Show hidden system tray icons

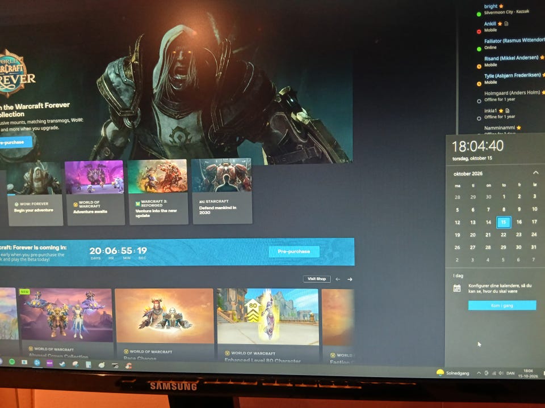[x=479, y=373]
